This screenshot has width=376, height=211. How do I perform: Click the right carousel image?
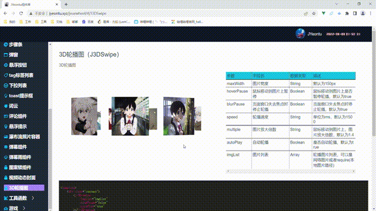179,116
